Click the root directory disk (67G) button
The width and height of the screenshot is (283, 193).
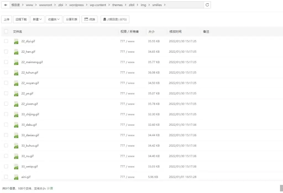pyautogui.click(x=115, y=19)
